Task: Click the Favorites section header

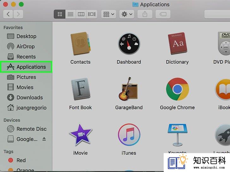Action: [x=13, y=27]
